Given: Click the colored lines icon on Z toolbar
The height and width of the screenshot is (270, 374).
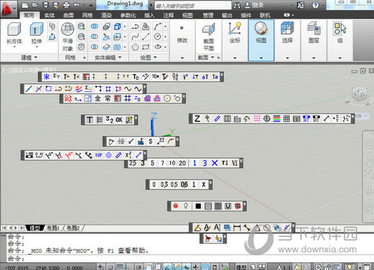Looking at the screenshot, I should [x=276, y=119].
